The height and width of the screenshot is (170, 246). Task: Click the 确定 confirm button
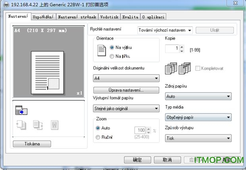pos(137,160)
